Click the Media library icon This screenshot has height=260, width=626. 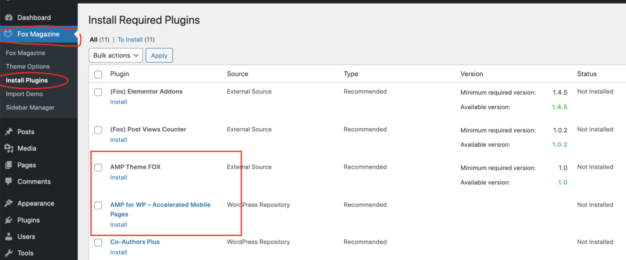9,148
